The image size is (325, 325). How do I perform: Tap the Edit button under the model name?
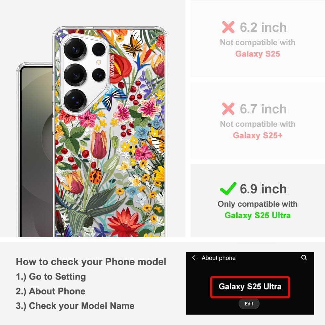[249, 304]
